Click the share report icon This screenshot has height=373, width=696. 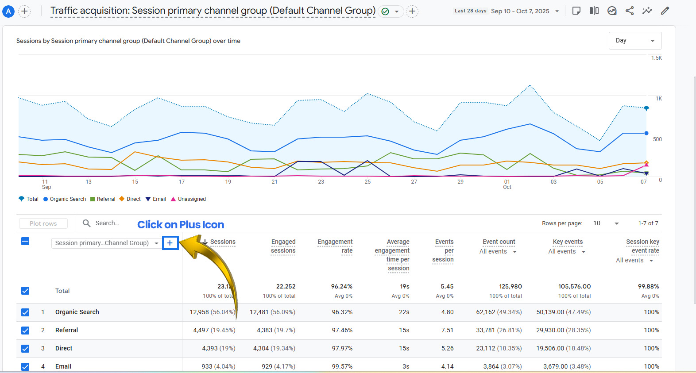coord(630,11)
